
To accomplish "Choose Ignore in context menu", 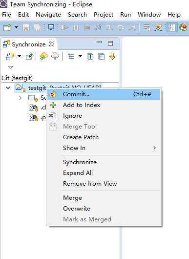I will [104, 116].
